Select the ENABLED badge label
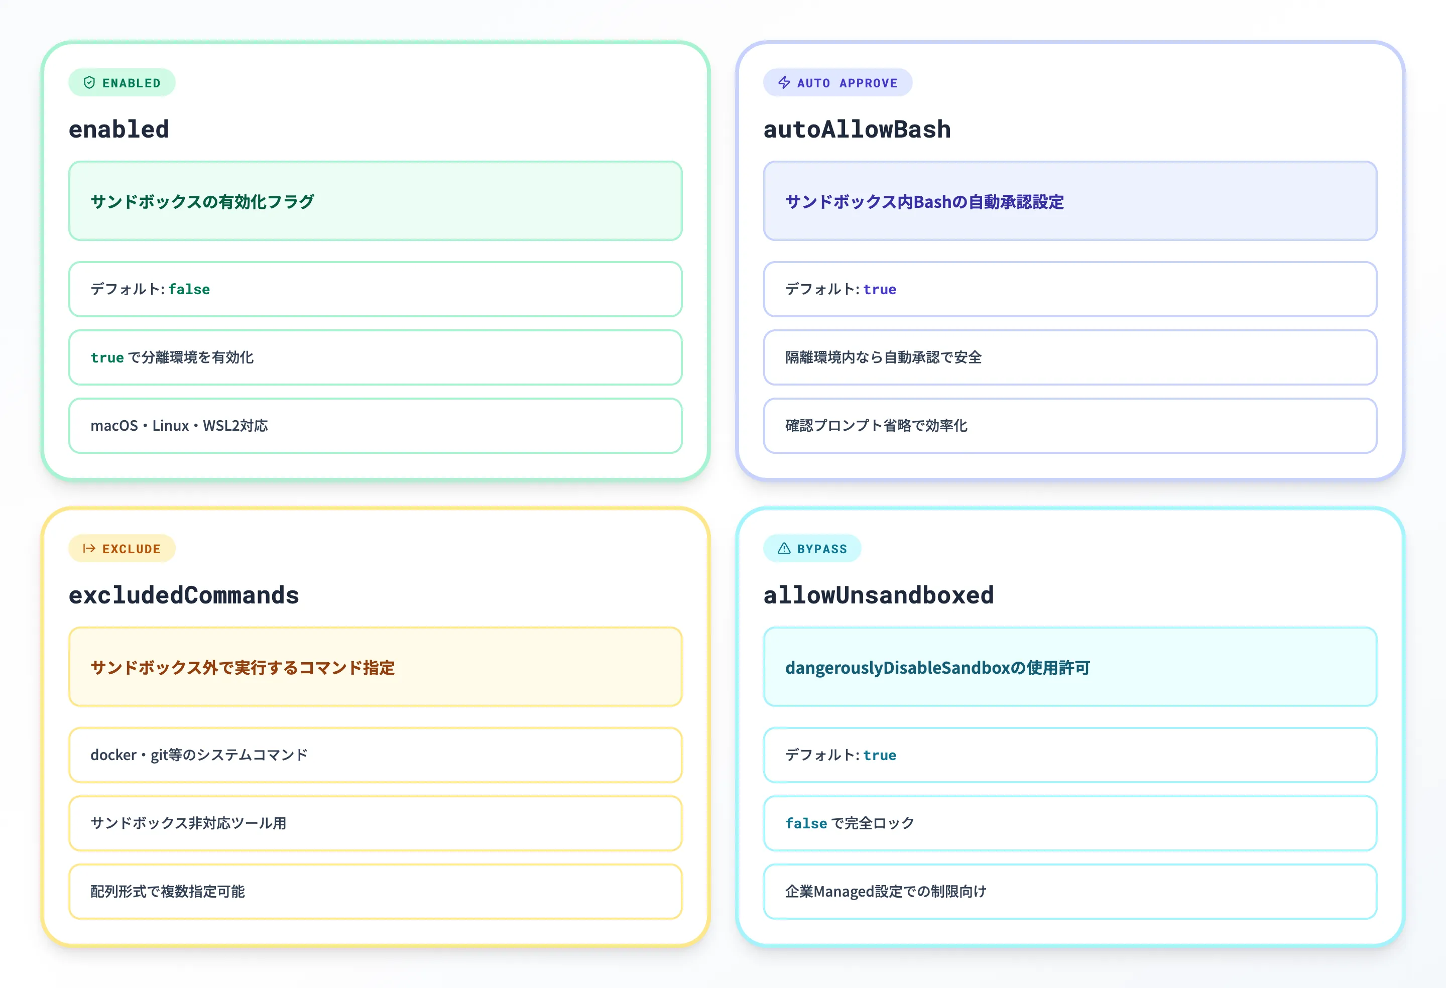 click(131, 83)
